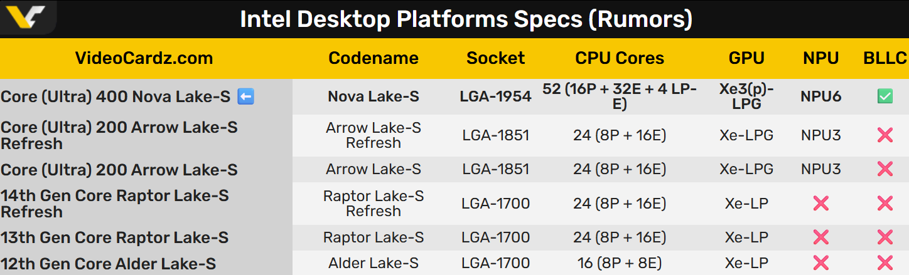
Task: Click the BLLC column header
Action: [x=885, y=58]
